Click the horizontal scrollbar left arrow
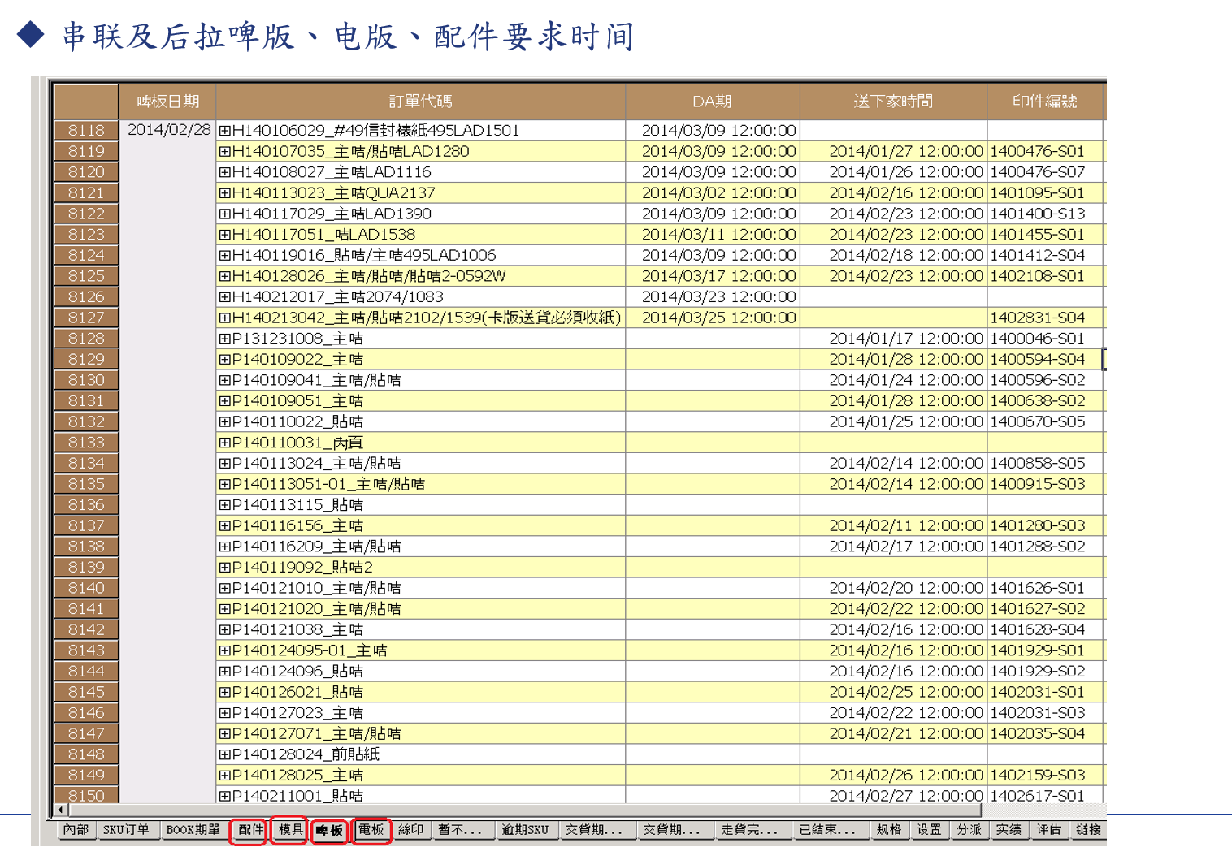 tap(60, 810)
